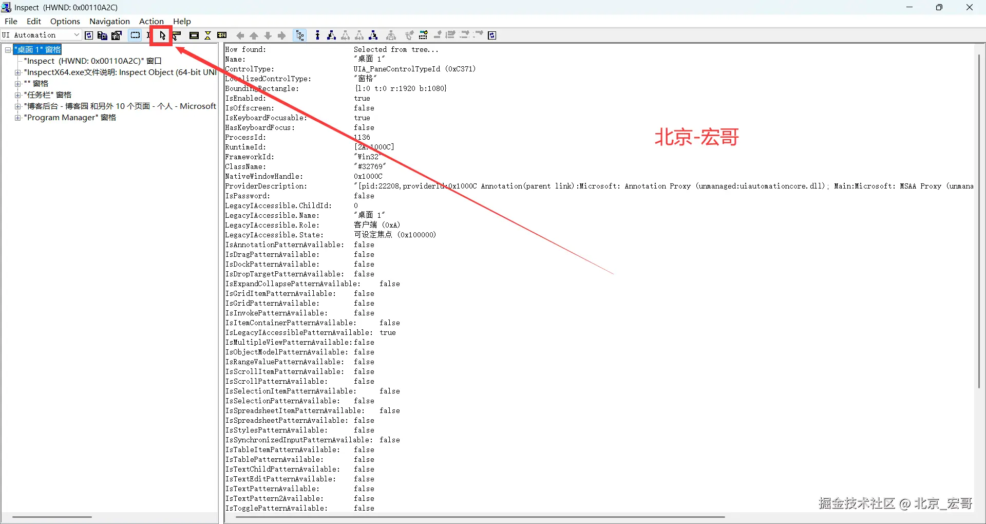Toggle the Watch Tooltips toolbar button
The height and width of the screenshot is (524, 986).
pos(177,35)
